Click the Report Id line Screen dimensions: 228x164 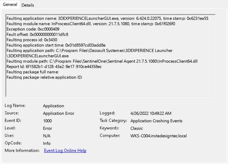pyautogui.click(x=54, y=67)
